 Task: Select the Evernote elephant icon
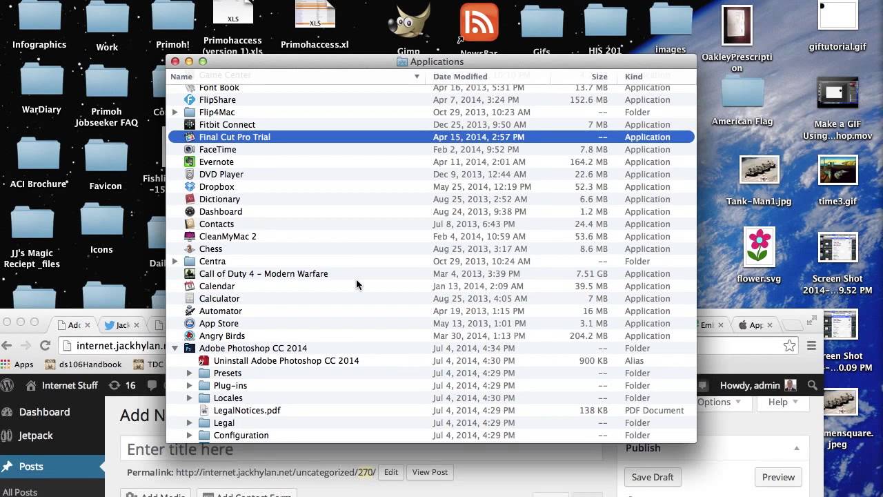[x=190, y=162]
